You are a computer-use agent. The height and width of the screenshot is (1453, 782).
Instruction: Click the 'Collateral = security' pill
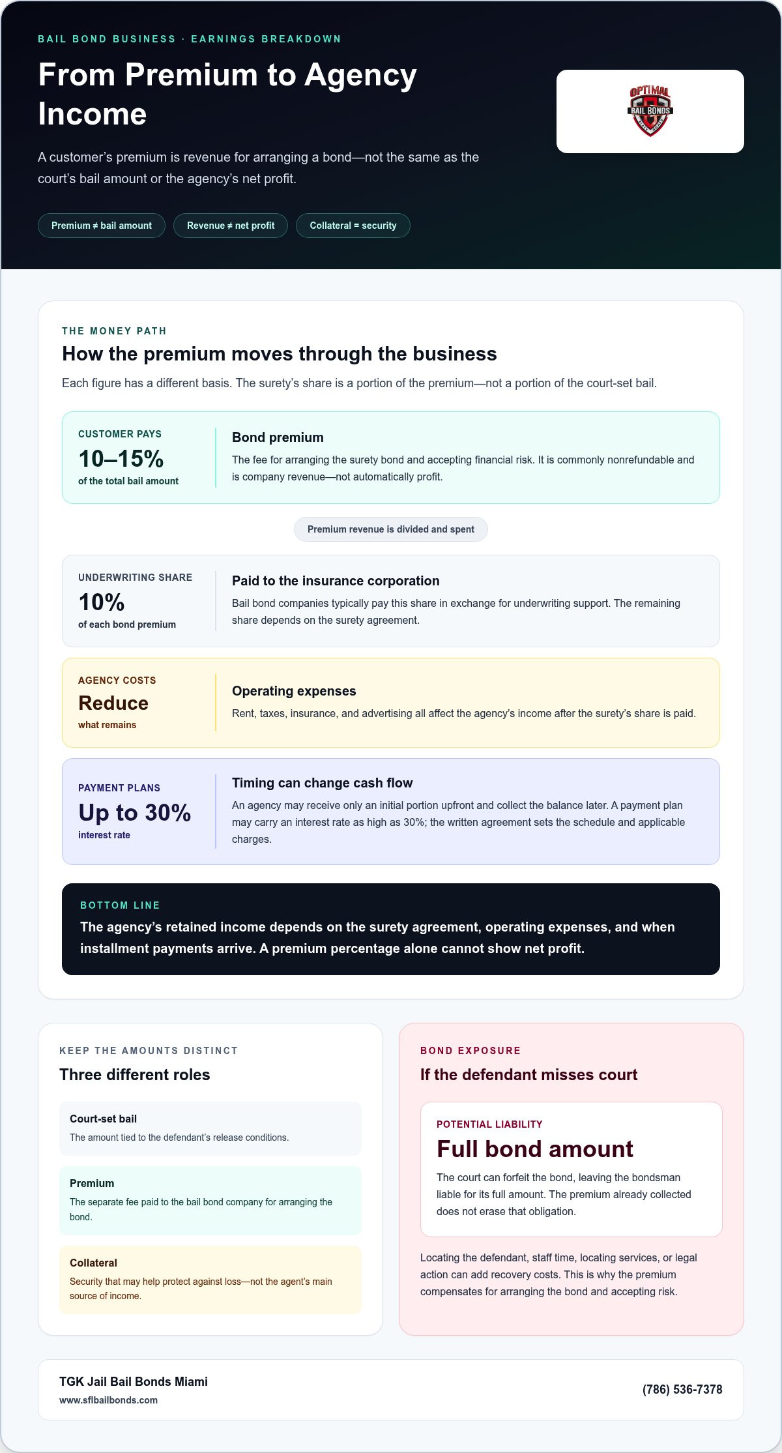point(353,226)
